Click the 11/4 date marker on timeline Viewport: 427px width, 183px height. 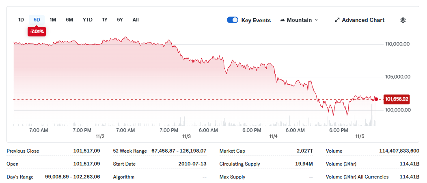coord(273,136)
